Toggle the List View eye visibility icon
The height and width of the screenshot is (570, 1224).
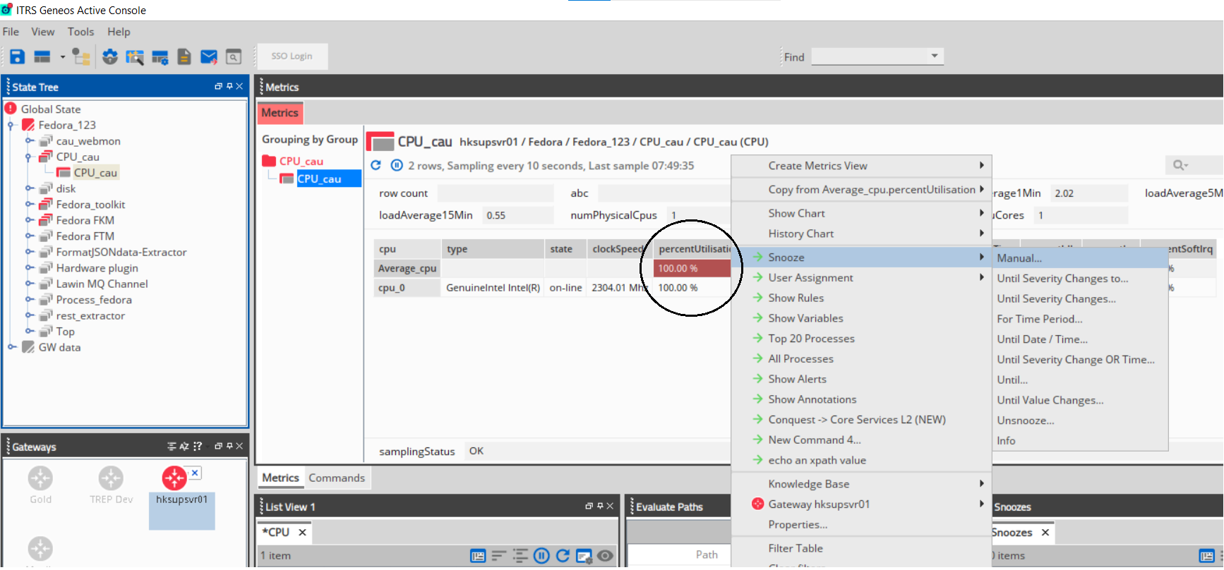click(x=605, y=556)
